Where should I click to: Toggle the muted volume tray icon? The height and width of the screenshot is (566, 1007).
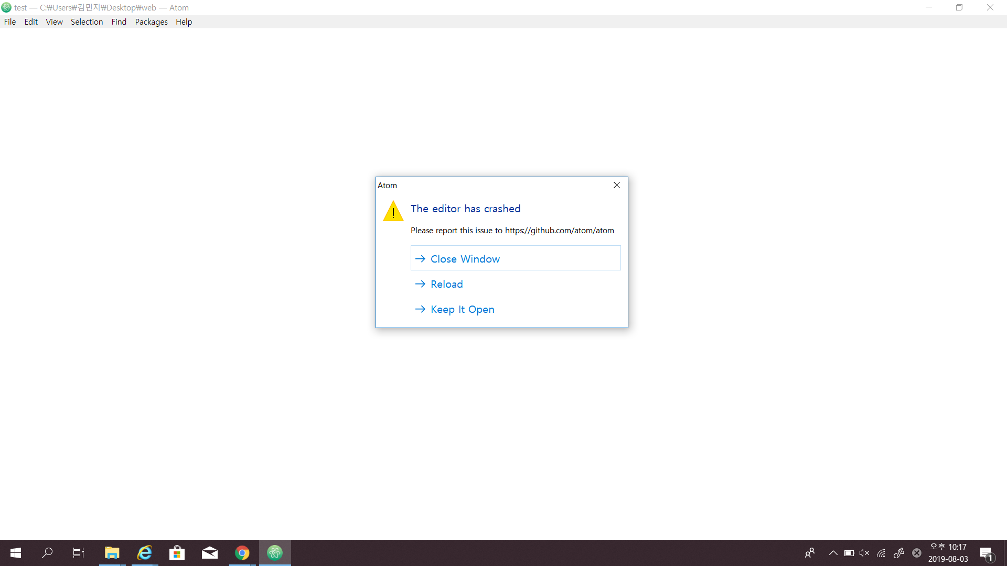coord(864,553)
